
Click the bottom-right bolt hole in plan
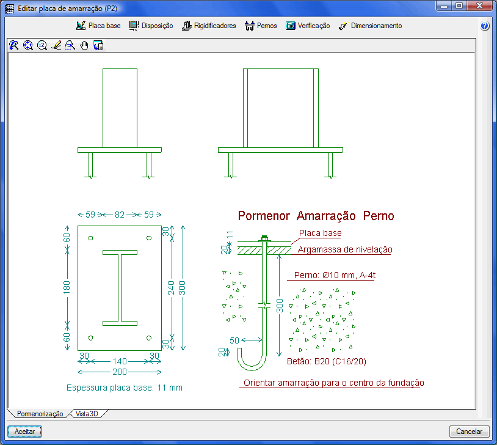pyautogui.click(x=149, y=338)
